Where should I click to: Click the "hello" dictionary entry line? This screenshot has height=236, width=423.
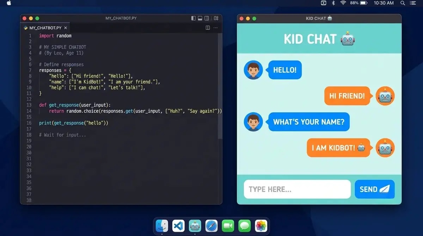pyautogui.click(x=91, y=76)
